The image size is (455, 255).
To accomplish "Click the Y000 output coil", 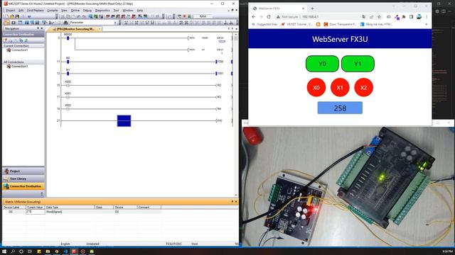I will click(x=220, y=62).
